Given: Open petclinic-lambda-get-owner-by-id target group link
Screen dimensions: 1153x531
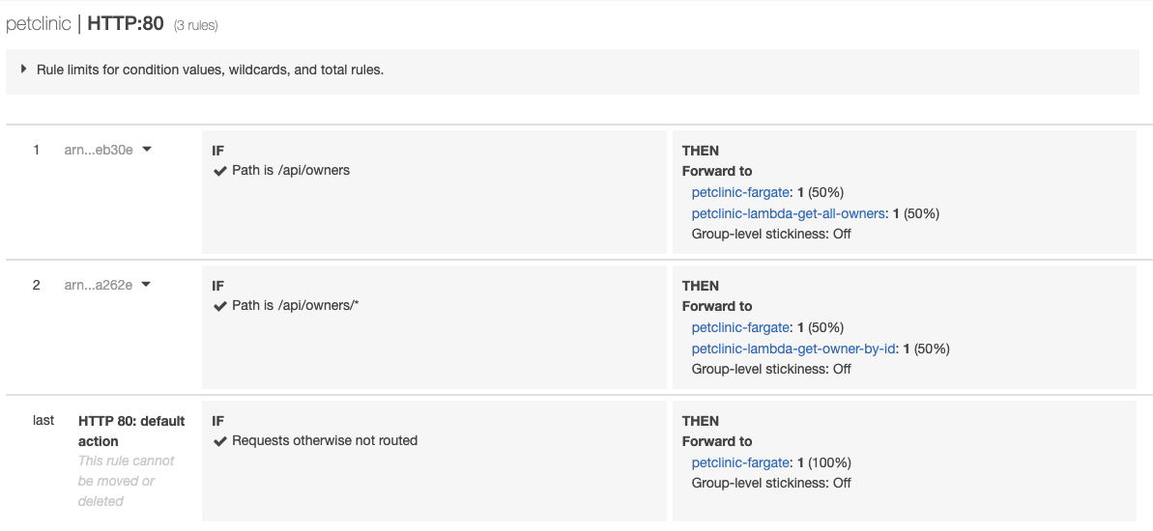Looking at the screenshot, I should tap(794, 349).
